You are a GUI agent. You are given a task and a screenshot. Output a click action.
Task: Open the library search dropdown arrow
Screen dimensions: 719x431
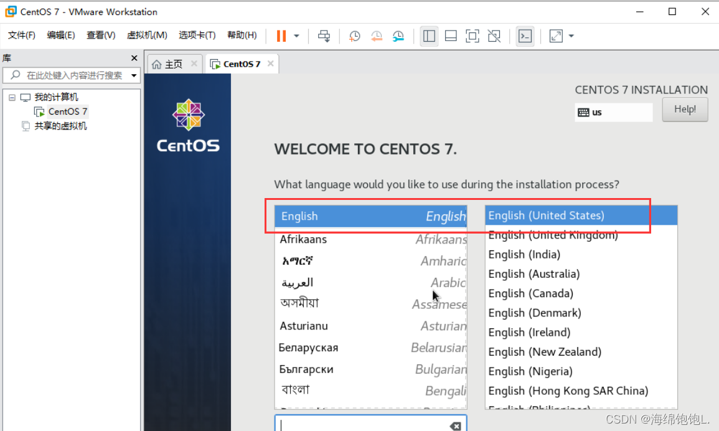pyautogui.click(x=134, y=75)
